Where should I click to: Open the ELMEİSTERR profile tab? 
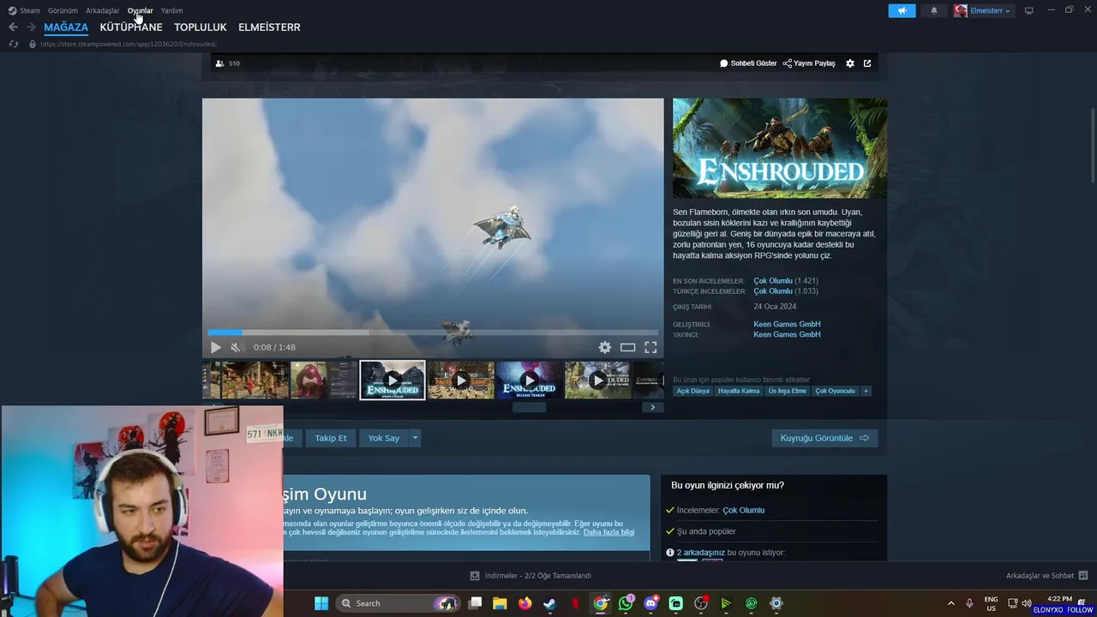pyautogui.click(x=269, y=27)
